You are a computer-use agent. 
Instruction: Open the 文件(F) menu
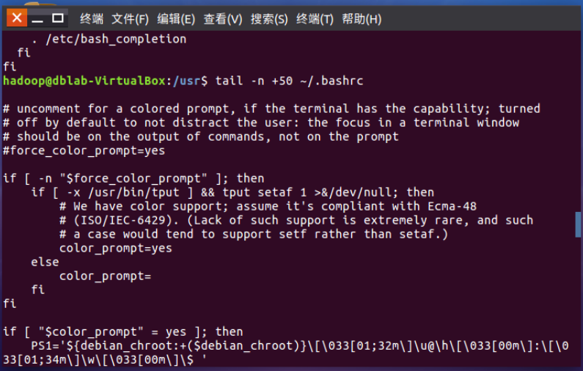pos(130,18)
